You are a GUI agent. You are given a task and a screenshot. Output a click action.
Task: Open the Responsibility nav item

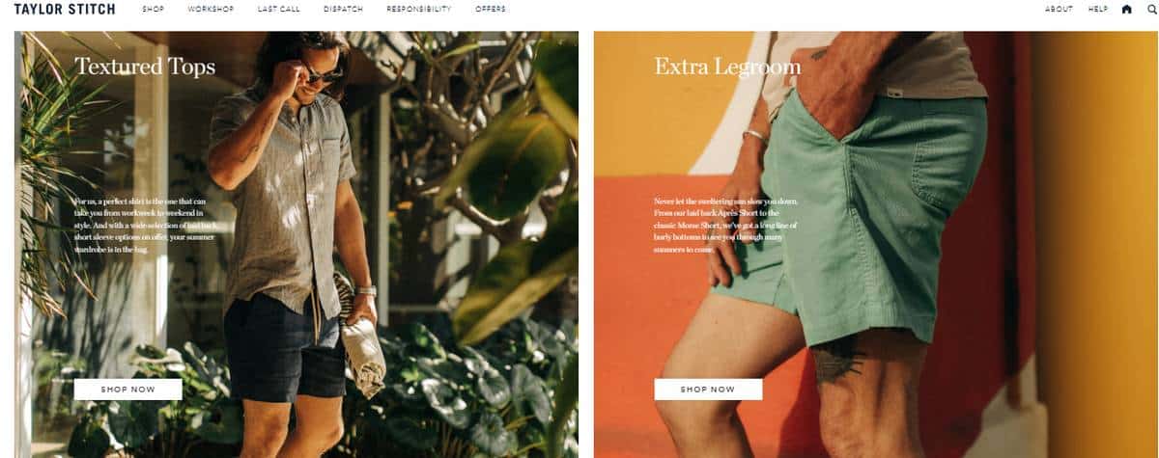tap(419, 10)
